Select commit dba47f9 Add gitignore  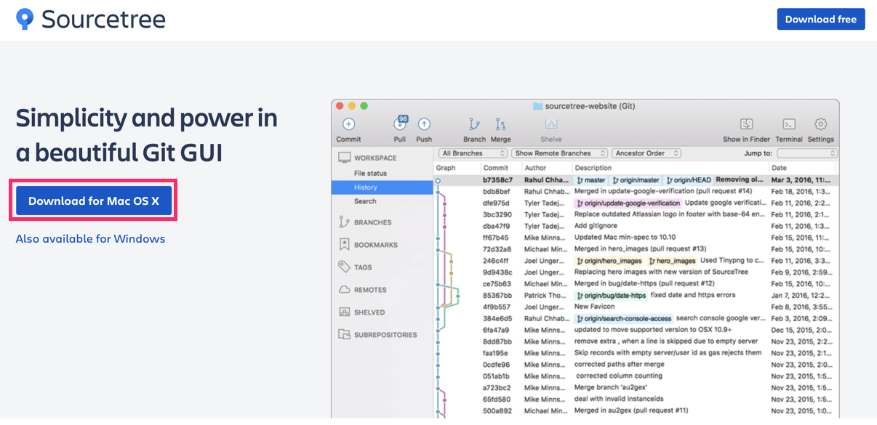(x=636, y=226)
